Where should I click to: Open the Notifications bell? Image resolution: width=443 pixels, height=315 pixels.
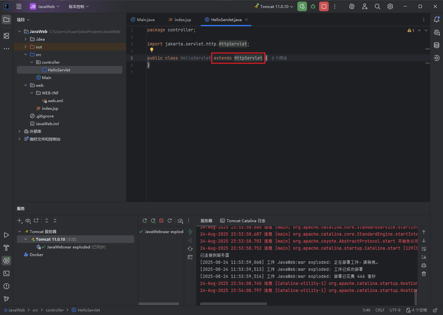437,20
